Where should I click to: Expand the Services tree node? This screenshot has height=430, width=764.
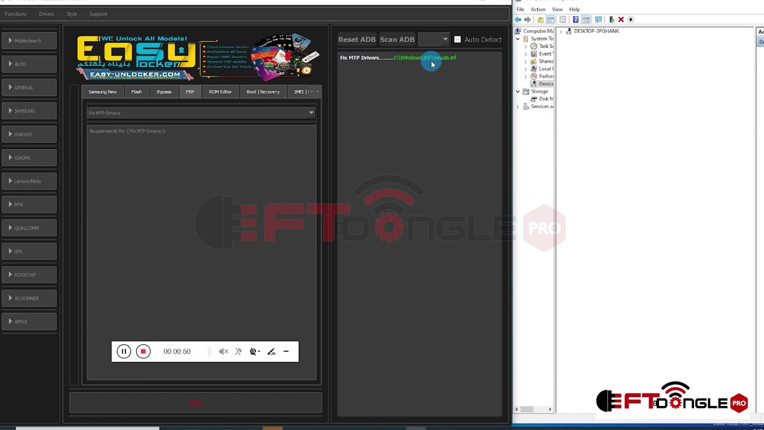[518, 107]
